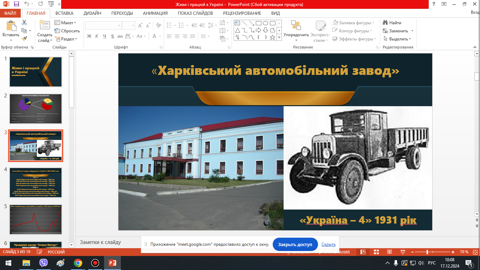
Task: Open the ВСТАВКА ribbon tab
Action: pos(64,13)
